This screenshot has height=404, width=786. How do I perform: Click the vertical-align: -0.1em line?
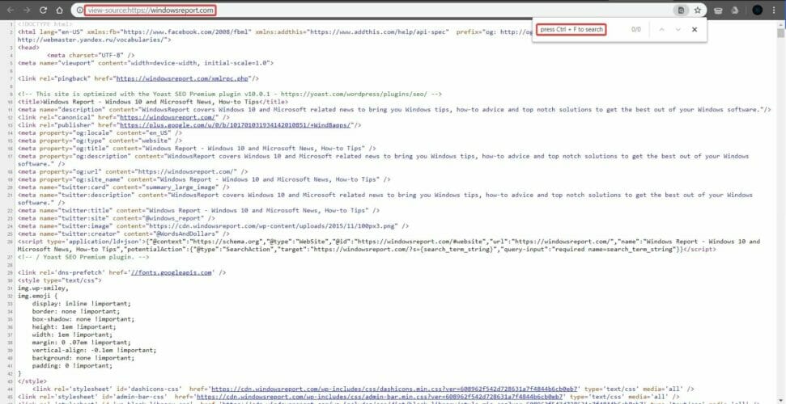coord(94,350)
